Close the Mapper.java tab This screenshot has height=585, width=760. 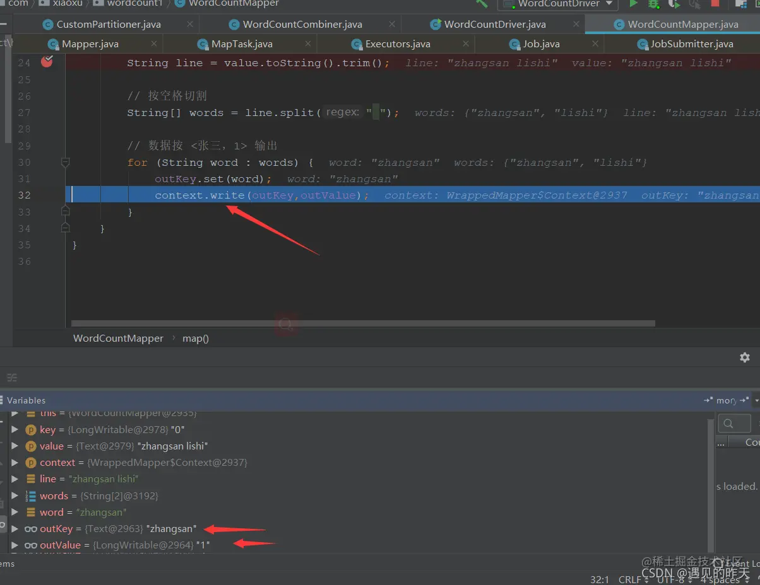pos(154,44)
